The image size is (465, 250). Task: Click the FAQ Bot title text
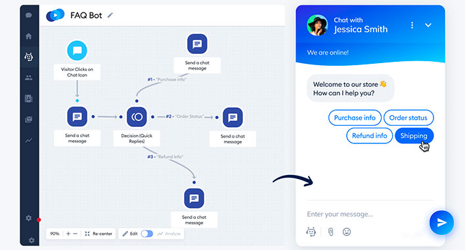tap(86, 15)
